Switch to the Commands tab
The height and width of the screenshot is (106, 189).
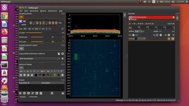point(33,97)
